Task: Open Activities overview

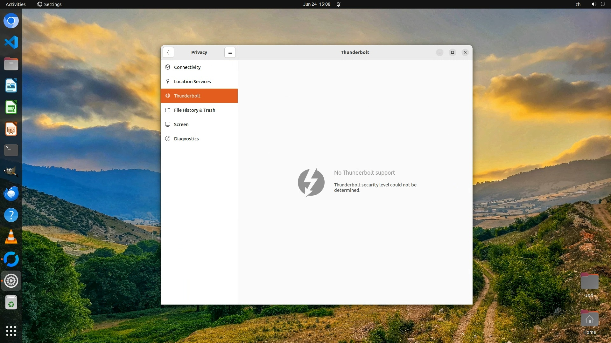Action: pyautogui.click(x=16, y=4)
